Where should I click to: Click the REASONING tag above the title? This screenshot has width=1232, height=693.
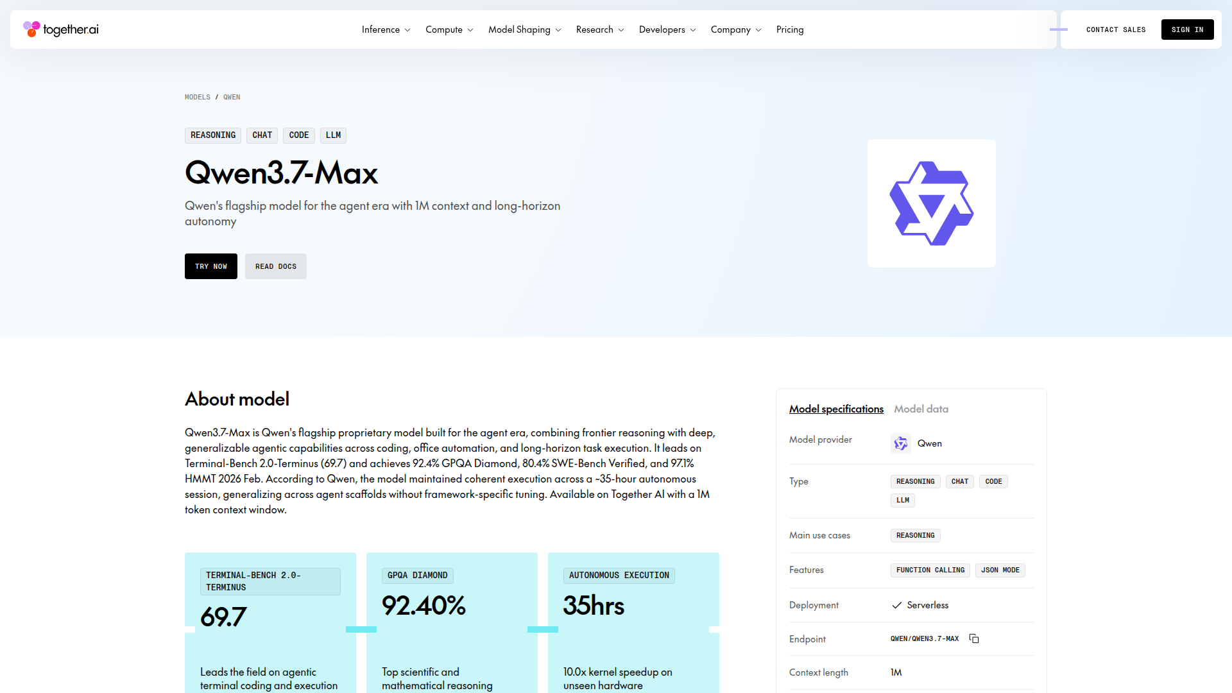pos(213,135)
